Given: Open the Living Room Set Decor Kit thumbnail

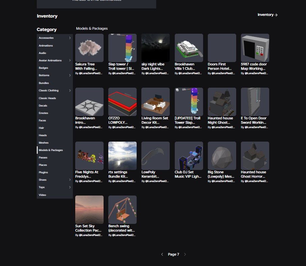Looking at the screenshot, I should click(156, 102).
